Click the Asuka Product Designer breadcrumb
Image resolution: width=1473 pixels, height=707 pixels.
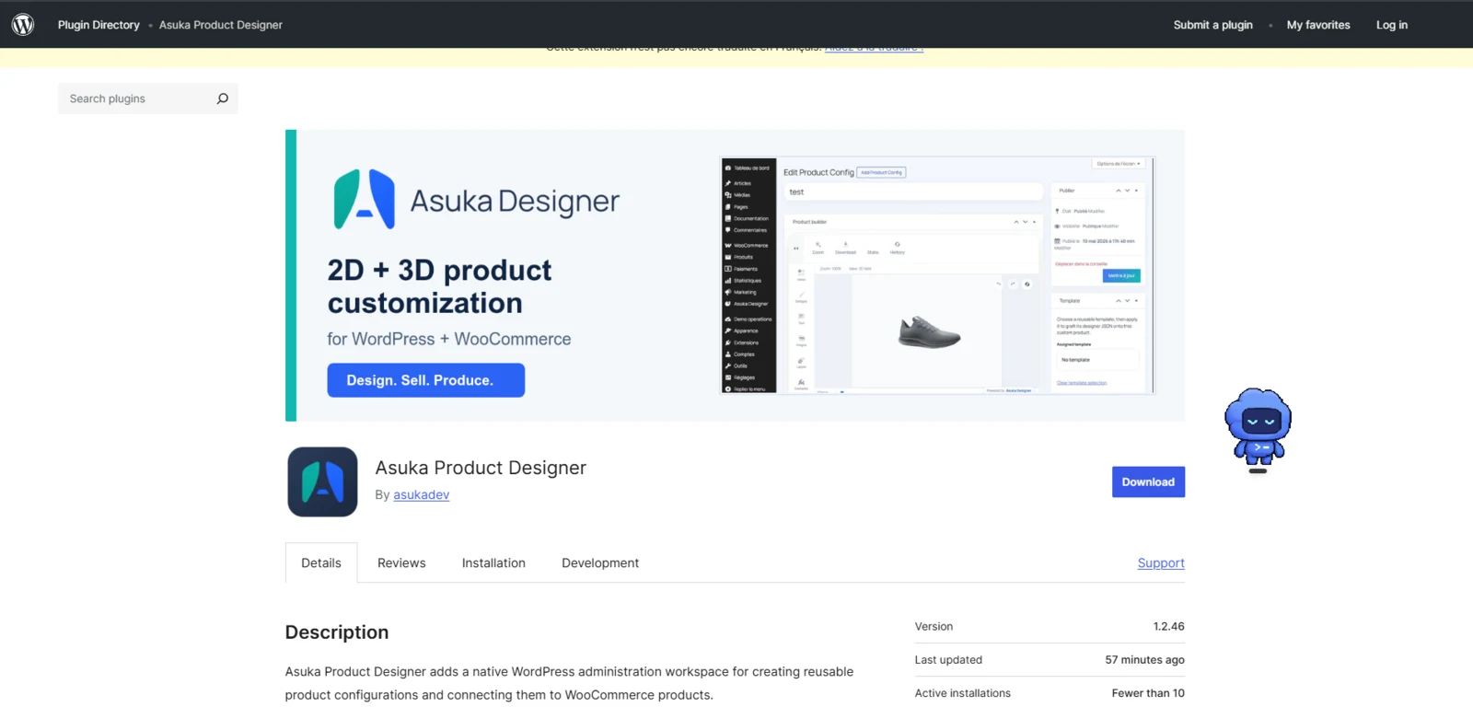pyautogui.click(x=221, y=25)
